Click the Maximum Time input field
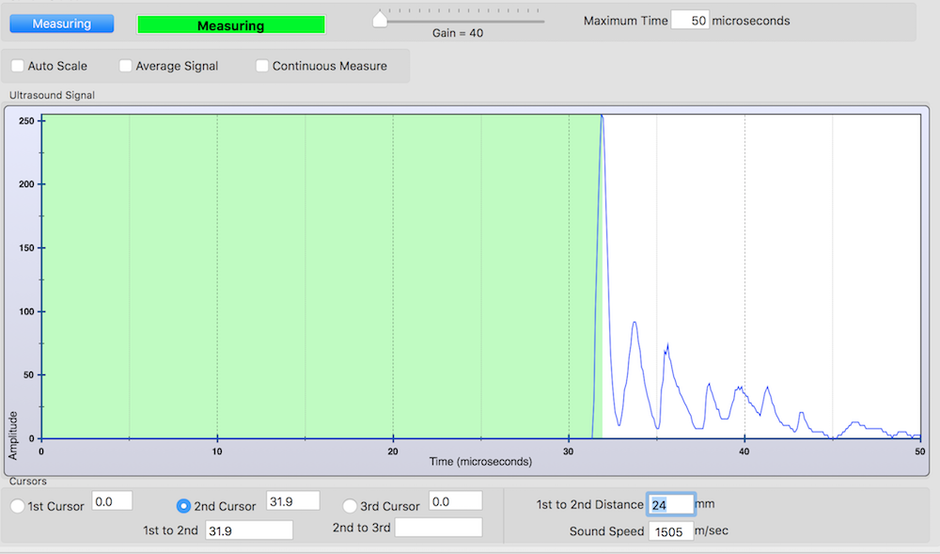940x554 pixels. (690, 21)
